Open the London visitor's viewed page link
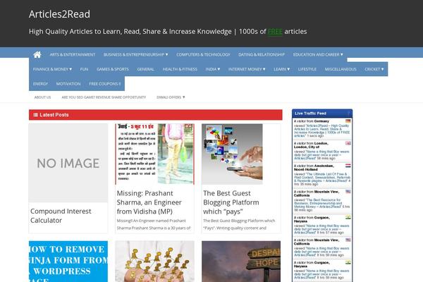The image size is (423, 282). [321, 155]
